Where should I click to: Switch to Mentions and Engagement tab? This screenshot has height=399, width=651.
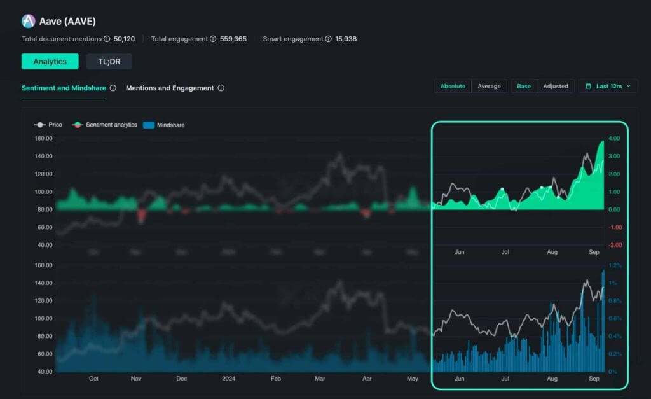[x=170, y=88]
